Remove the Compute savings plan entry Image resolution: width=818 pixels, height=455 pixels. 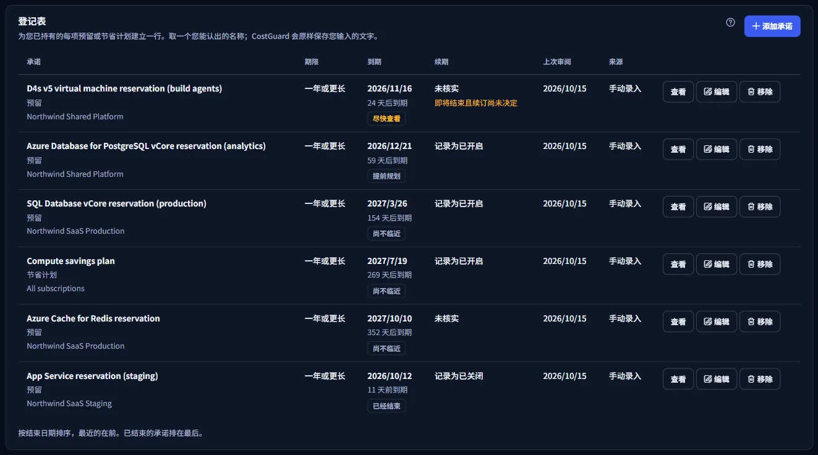760,264
